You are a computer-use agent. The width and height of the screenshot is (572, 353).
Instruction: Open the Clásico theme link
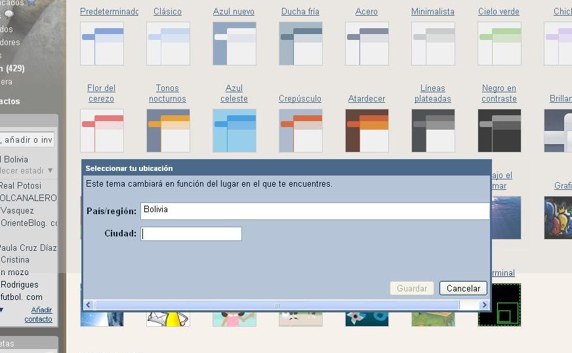point(167,11)
